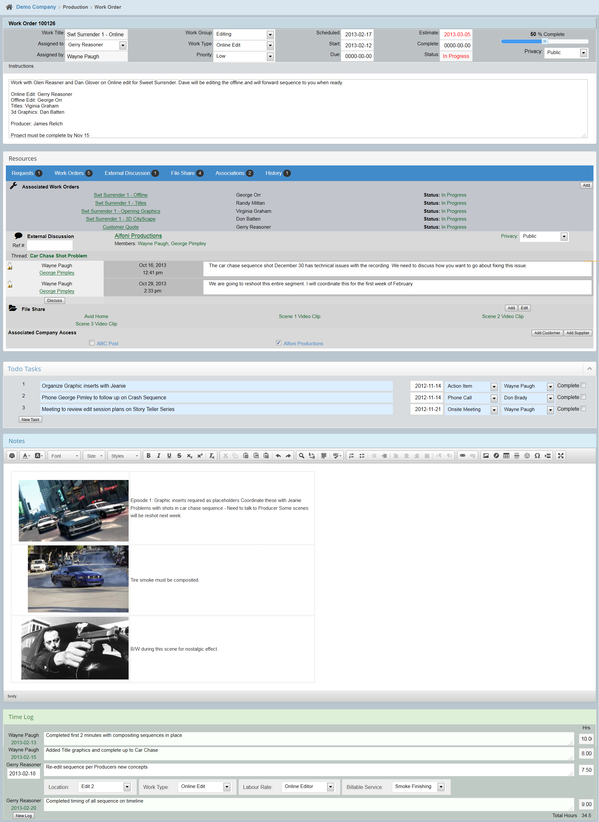Apply strikethrough formatting
599x822 pixels.
[179, 456]
